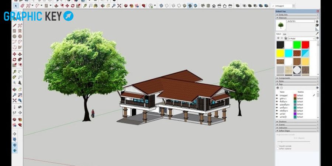Pick the Dimension tool
This screenshot has width=332, height=166.
click(20, 72)
